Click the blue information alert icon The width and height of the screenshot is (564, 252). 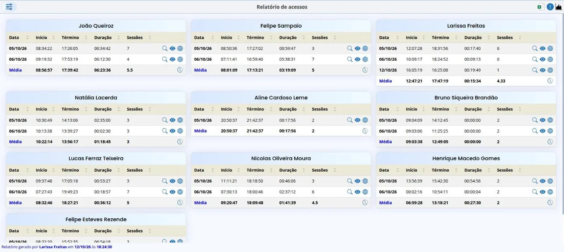click(x=550, y=7)
